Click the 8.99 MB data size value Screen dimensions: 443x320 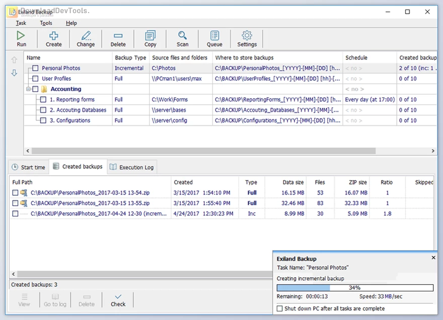coord(294,213)
